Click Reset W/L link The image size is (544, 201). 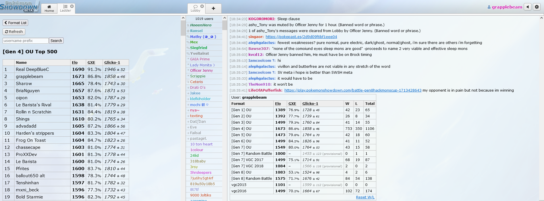click(365, 197)
